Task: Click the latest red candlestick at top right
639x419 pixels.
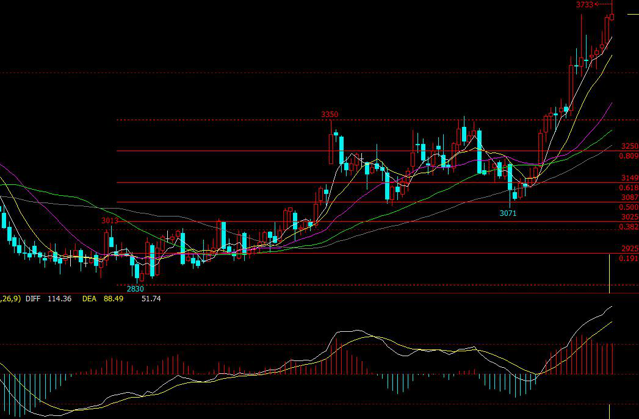Action: coord(612,16)
